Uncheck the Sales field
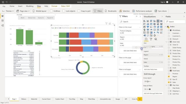The image size is (186, 104). coord(169,82)
